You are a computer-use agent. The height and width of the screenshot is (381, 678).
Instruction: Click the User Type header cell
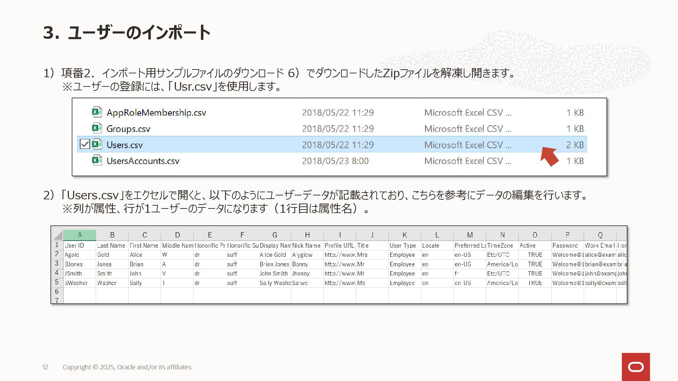pos(405,245)
